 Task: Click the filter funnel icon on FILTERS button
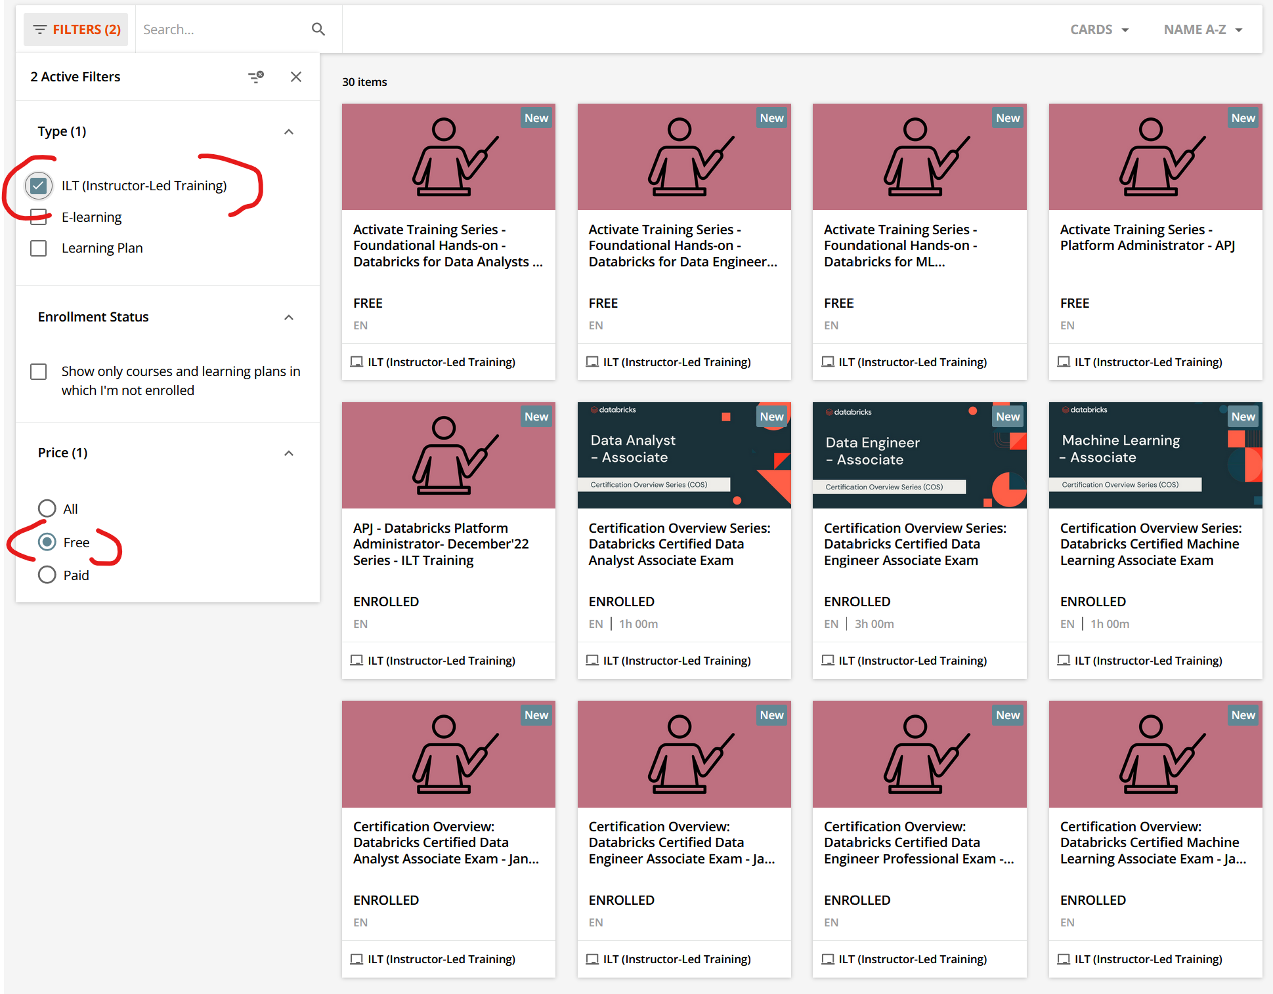point(39,29)
